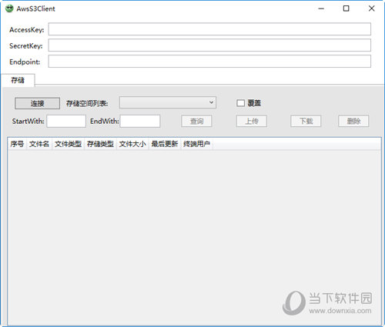Switch to the 存储 tab

point(18,80)
